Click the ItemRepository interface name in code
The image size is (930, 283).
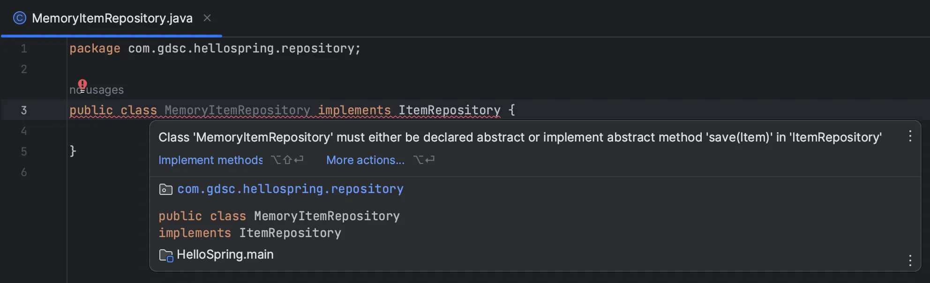point(450,110)
